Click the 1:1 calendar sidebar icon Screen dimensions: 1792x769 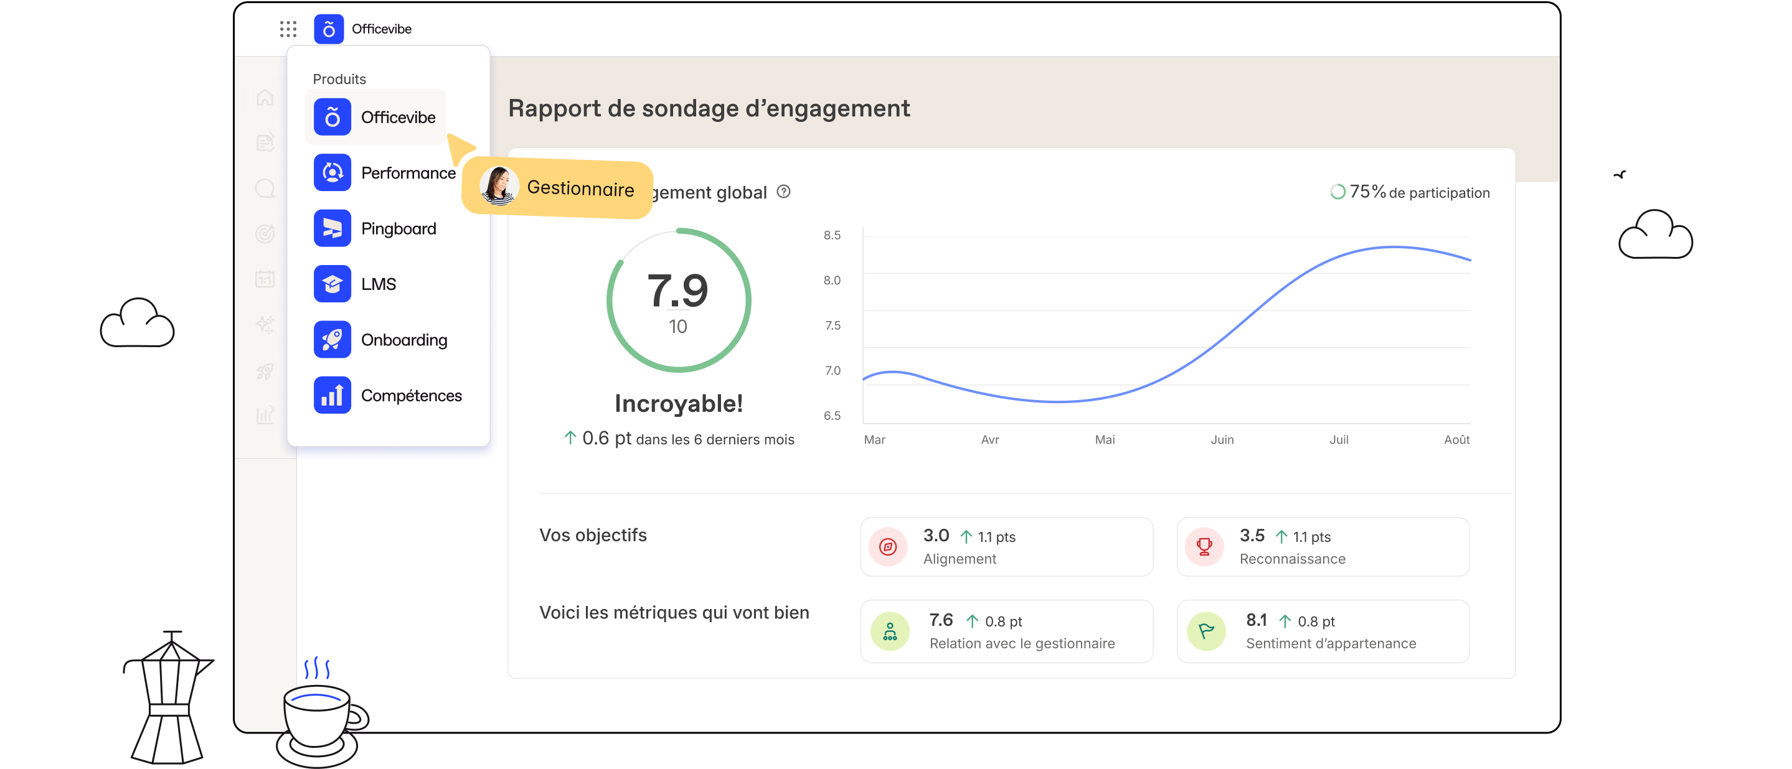265,279
